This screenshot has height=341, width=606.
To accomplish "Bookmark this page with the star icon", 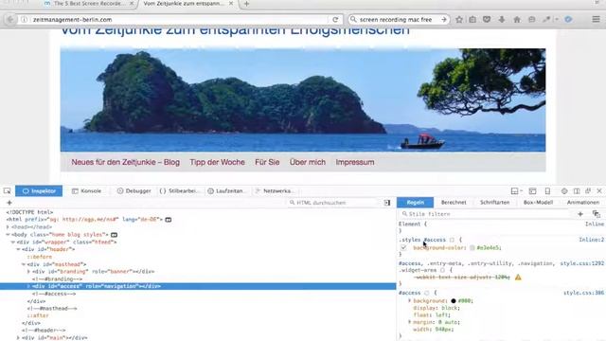I will click(458, 19).
